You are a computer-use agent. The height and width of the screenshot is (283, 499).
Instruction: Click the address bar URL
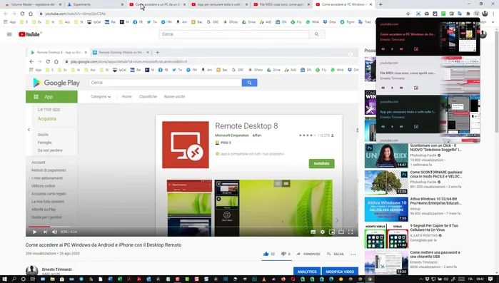coord(75,14)
